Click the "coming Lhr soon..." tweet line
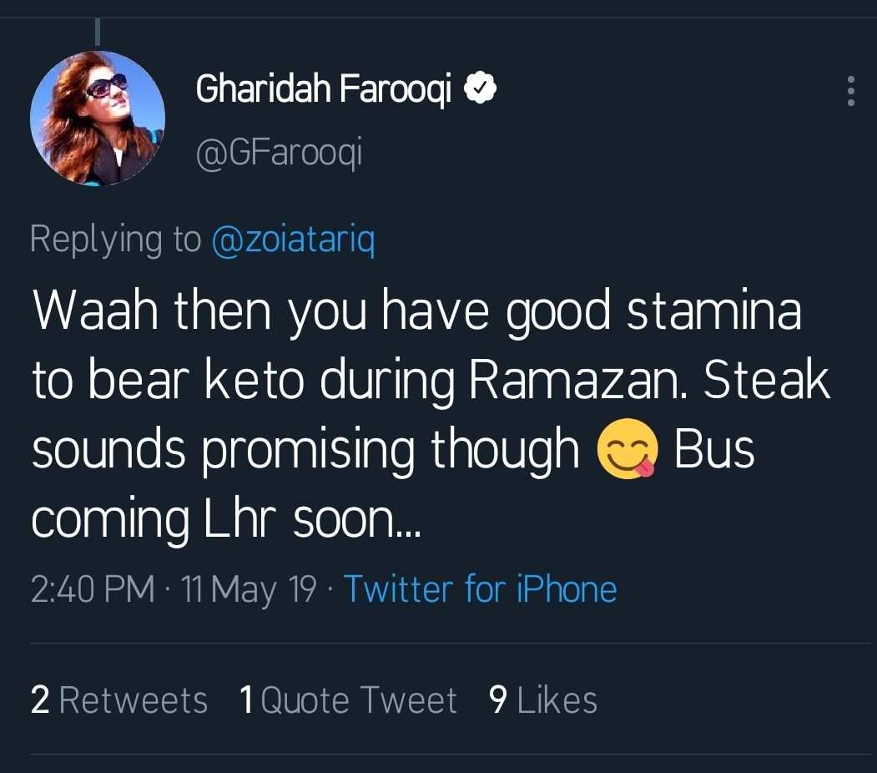877x773 pixels. click(226, 518)
